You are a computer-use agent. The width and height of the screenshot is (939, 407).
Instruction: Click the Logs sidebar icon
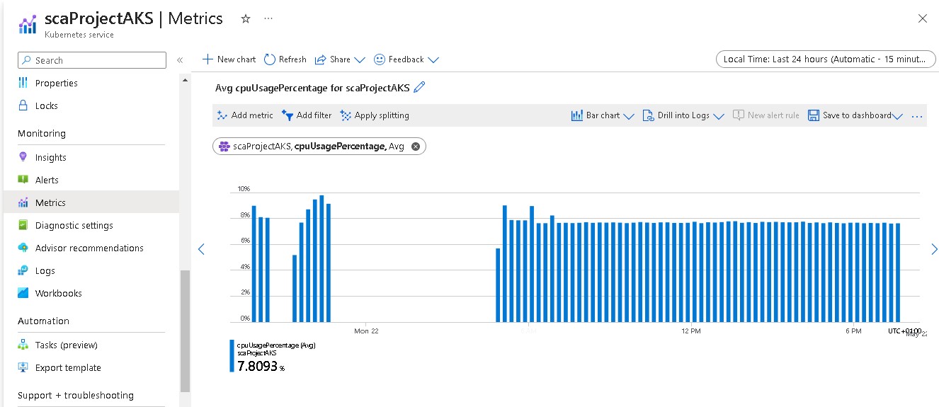tap(23, 270)
